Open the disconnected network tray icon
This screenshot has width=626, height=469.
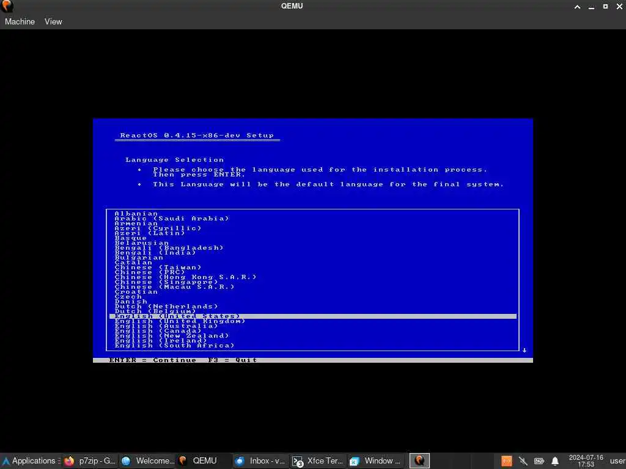pyautogui.click(x=523, y=461)
